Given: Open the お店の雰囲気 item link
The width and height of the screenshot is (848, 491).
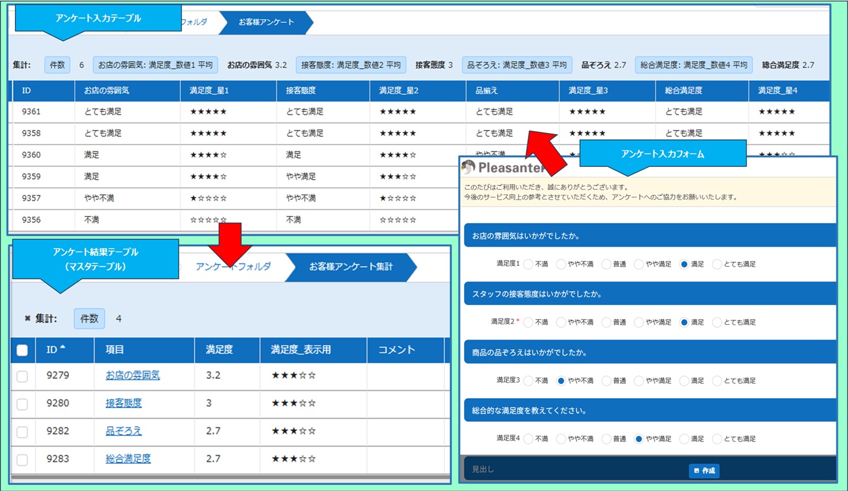Looking at the screenshot, I should pos(132,375).
